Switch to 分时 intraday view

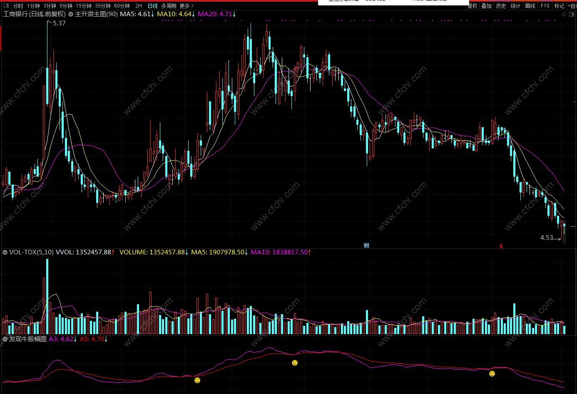tap(18, 6)
